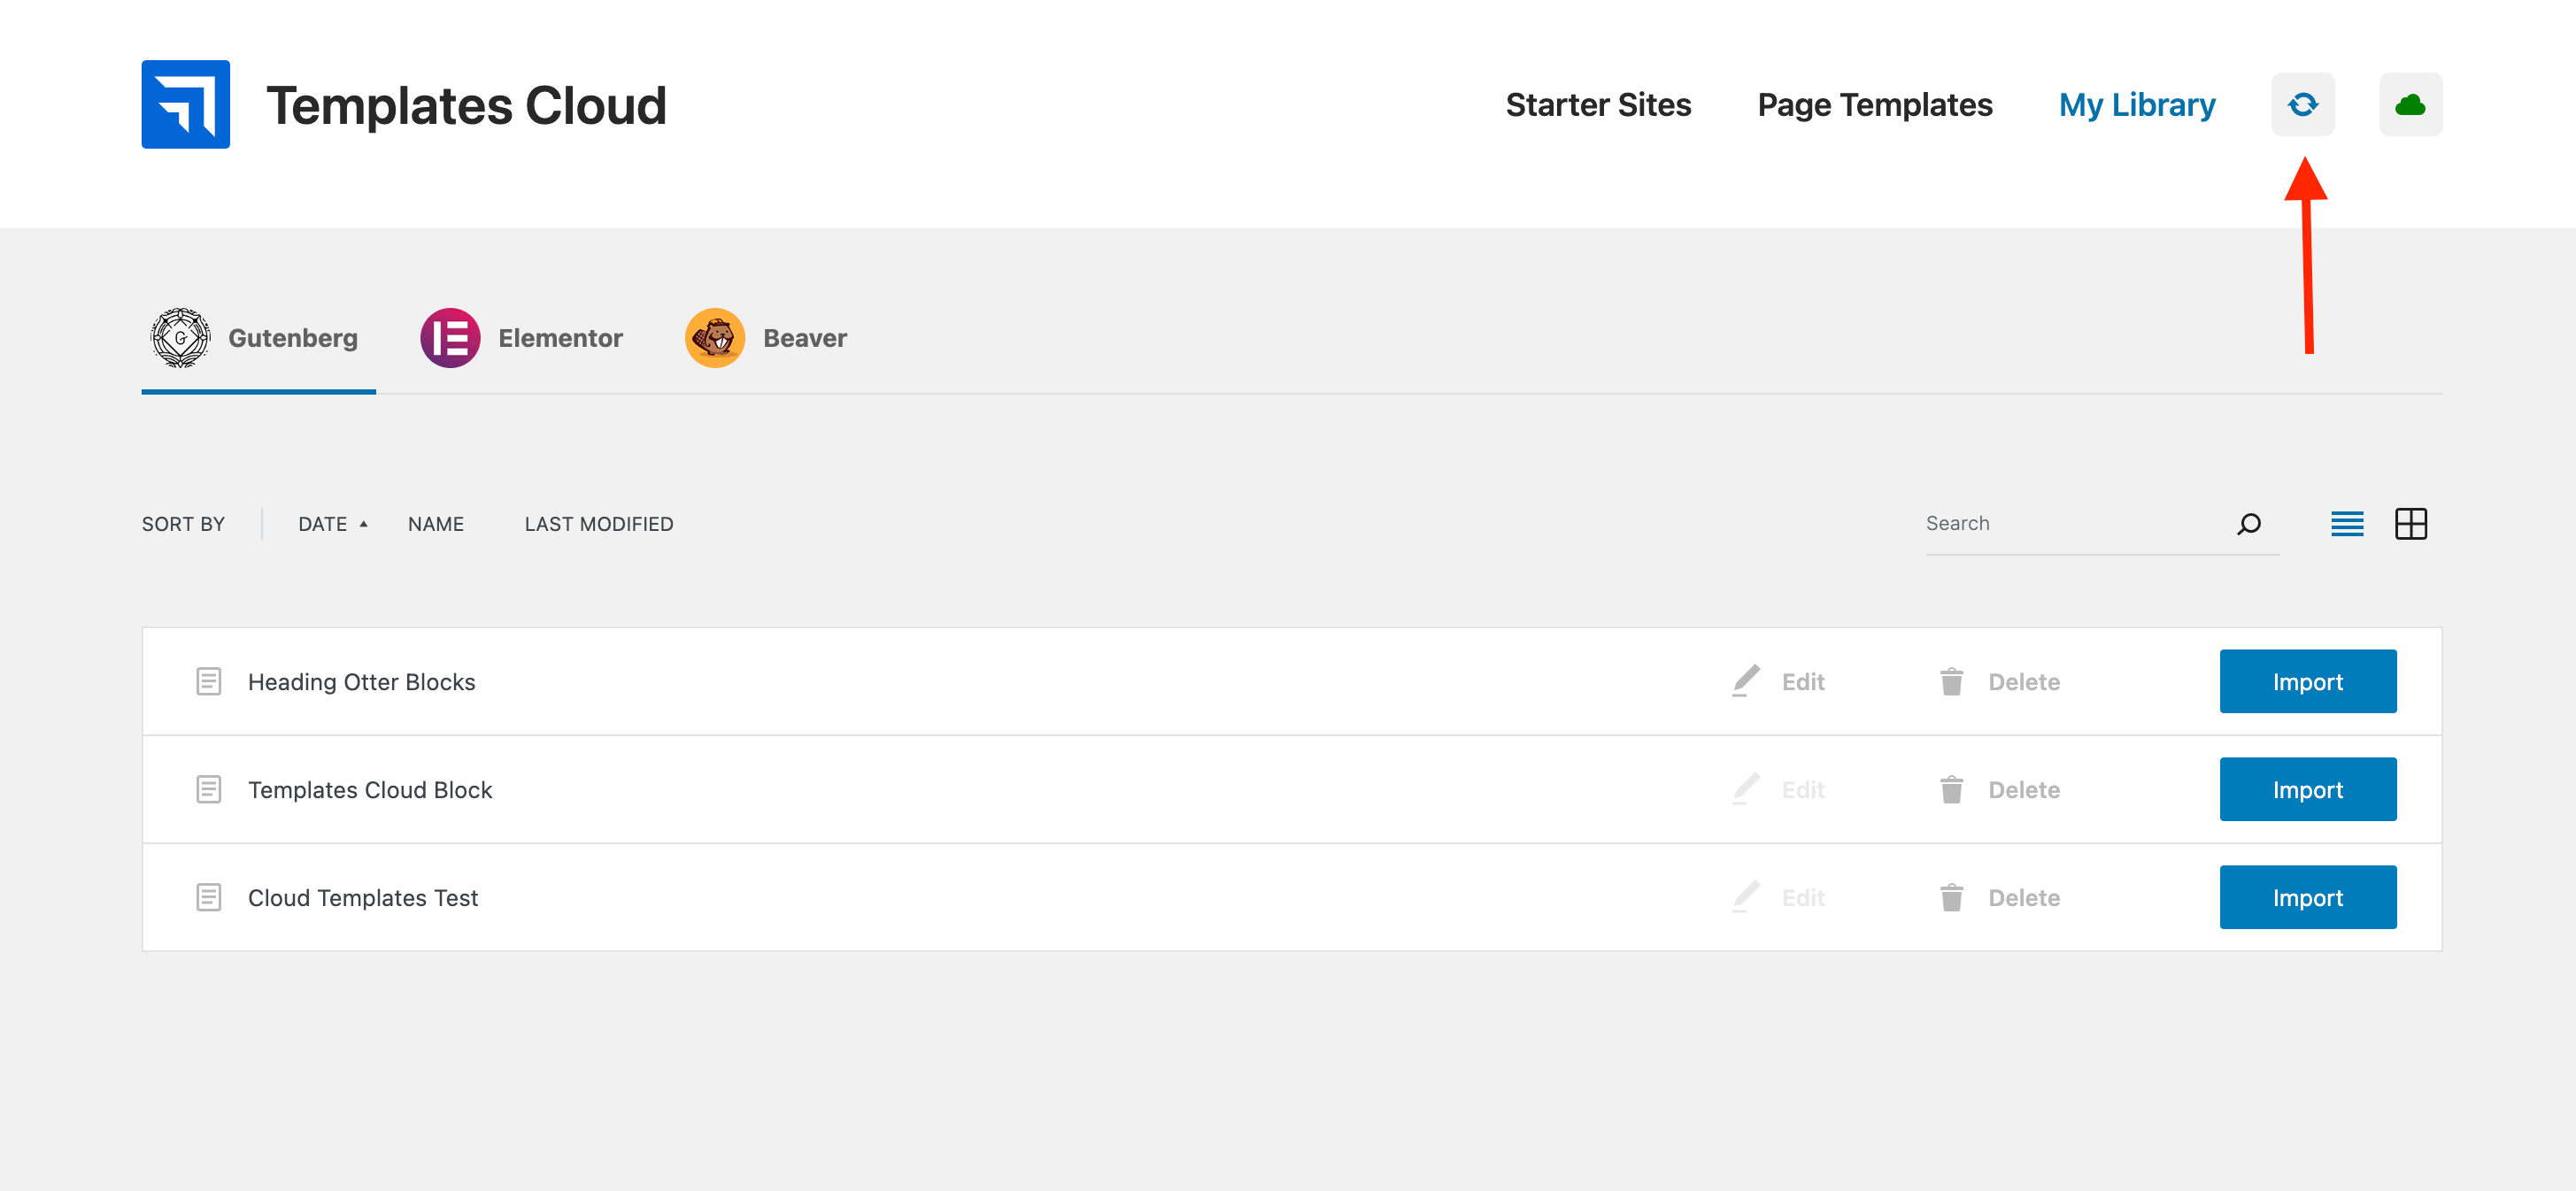This screenshot has height=1191, width=2576.
Task: Open the Beaver tab
Action: click(x=766, y=338)
